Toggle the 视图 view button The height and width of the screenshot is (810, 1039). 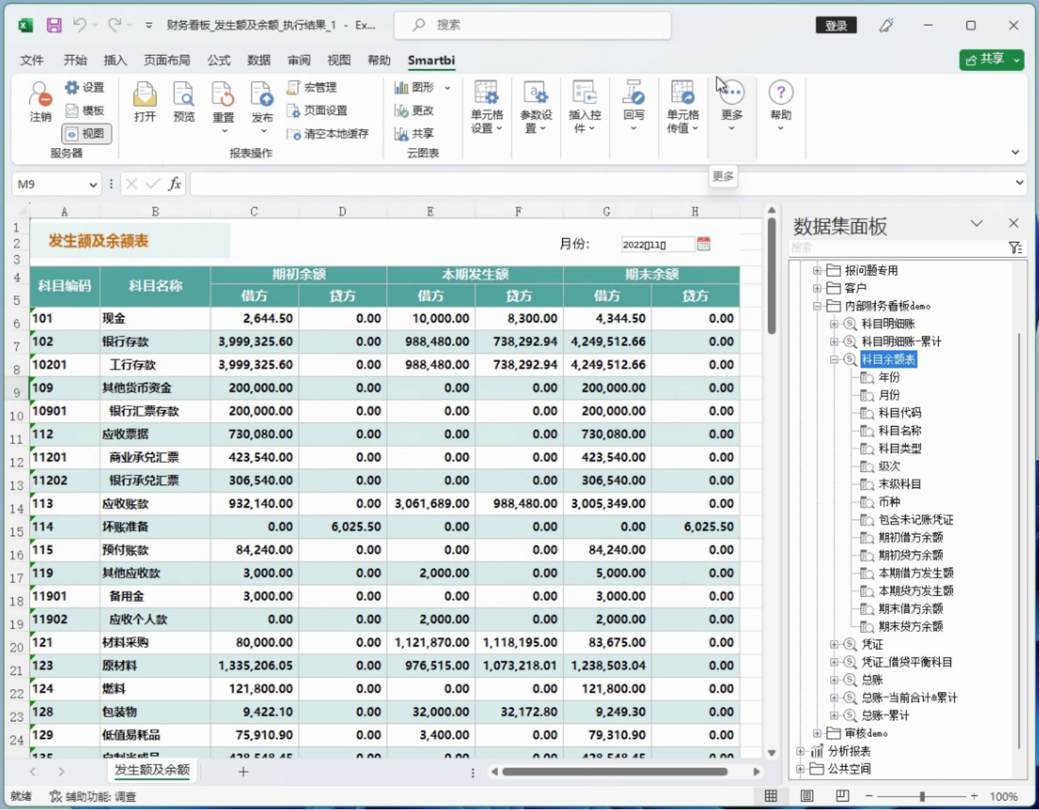(x=87, y=133)
